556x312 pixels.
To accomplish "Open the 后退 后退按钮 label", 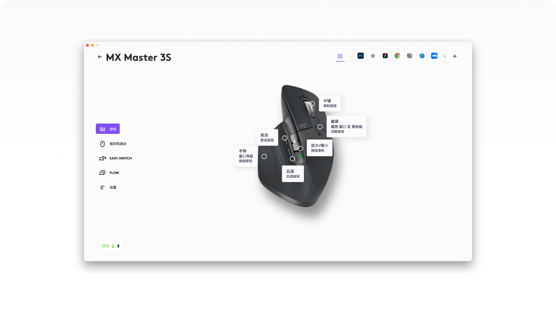I will 293,174.
